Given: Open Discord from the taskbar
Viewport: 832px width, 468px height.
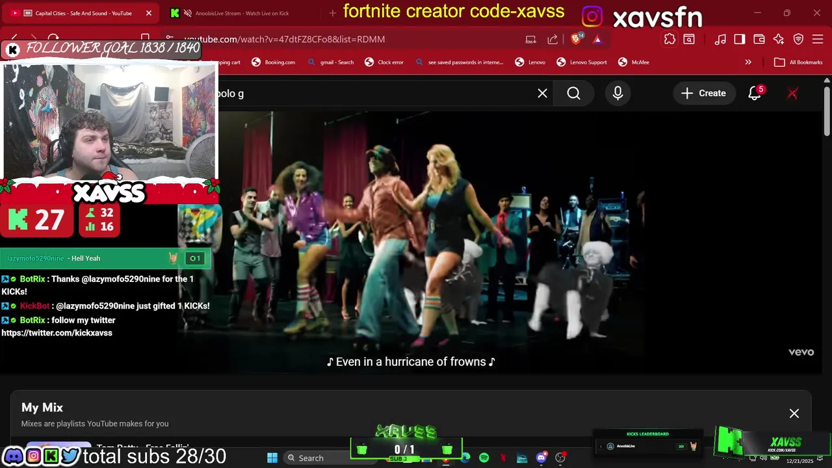Looking at the screenshot, I should coord(541,458).
